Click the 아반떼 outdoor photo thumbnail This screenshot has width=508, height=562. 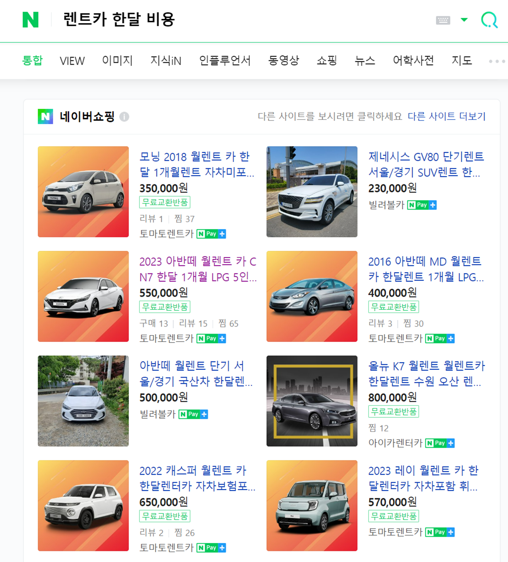[83, 401]
